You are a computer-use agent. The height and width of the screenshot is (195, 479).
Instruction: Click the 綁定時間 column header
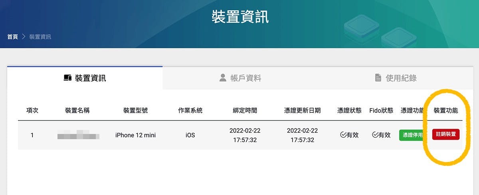click(x=245, y=110)
